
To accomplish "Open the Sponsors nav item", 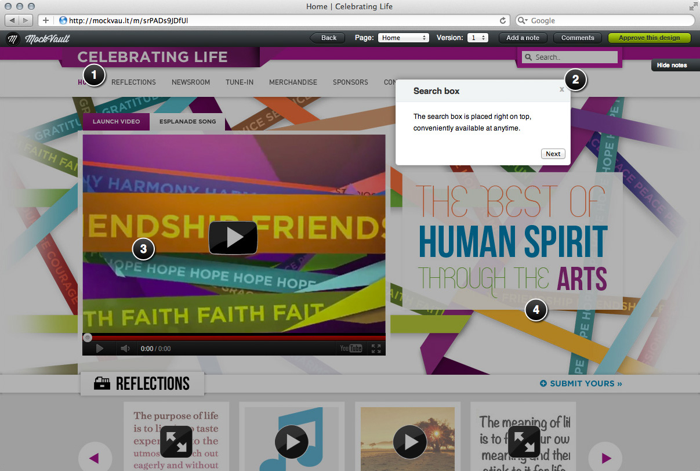I will (350, 82).
